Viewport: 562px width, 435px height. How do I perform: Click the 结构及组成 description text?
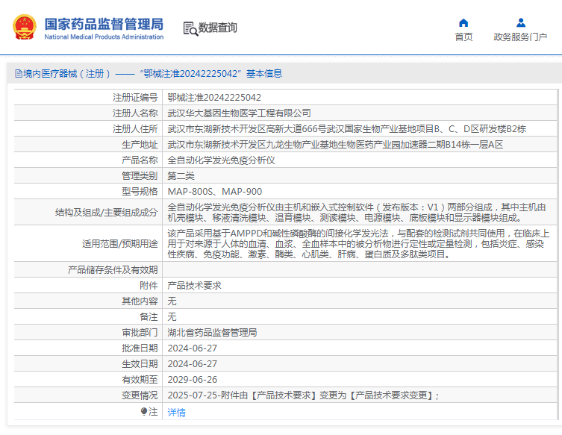(357, 213)
